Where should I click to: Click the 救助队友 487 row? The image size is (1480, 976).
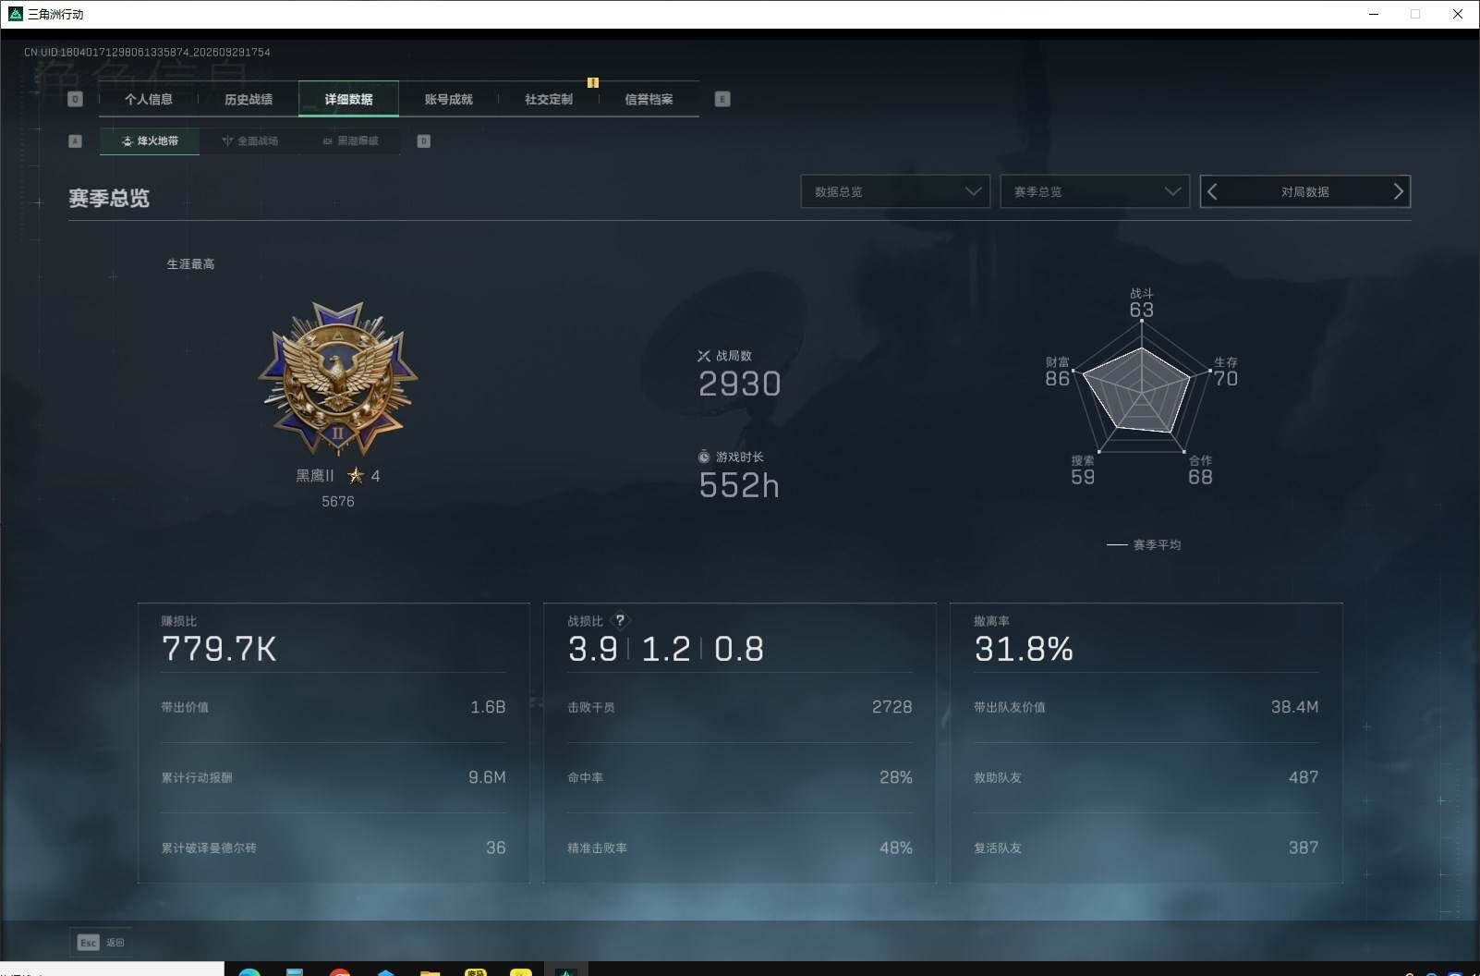1146,777
